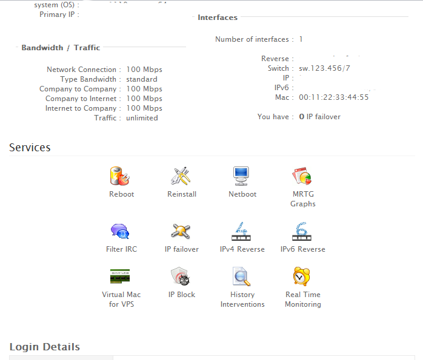Open the IP Block shield icon
The image size is (423, 360).
point(181,277)
